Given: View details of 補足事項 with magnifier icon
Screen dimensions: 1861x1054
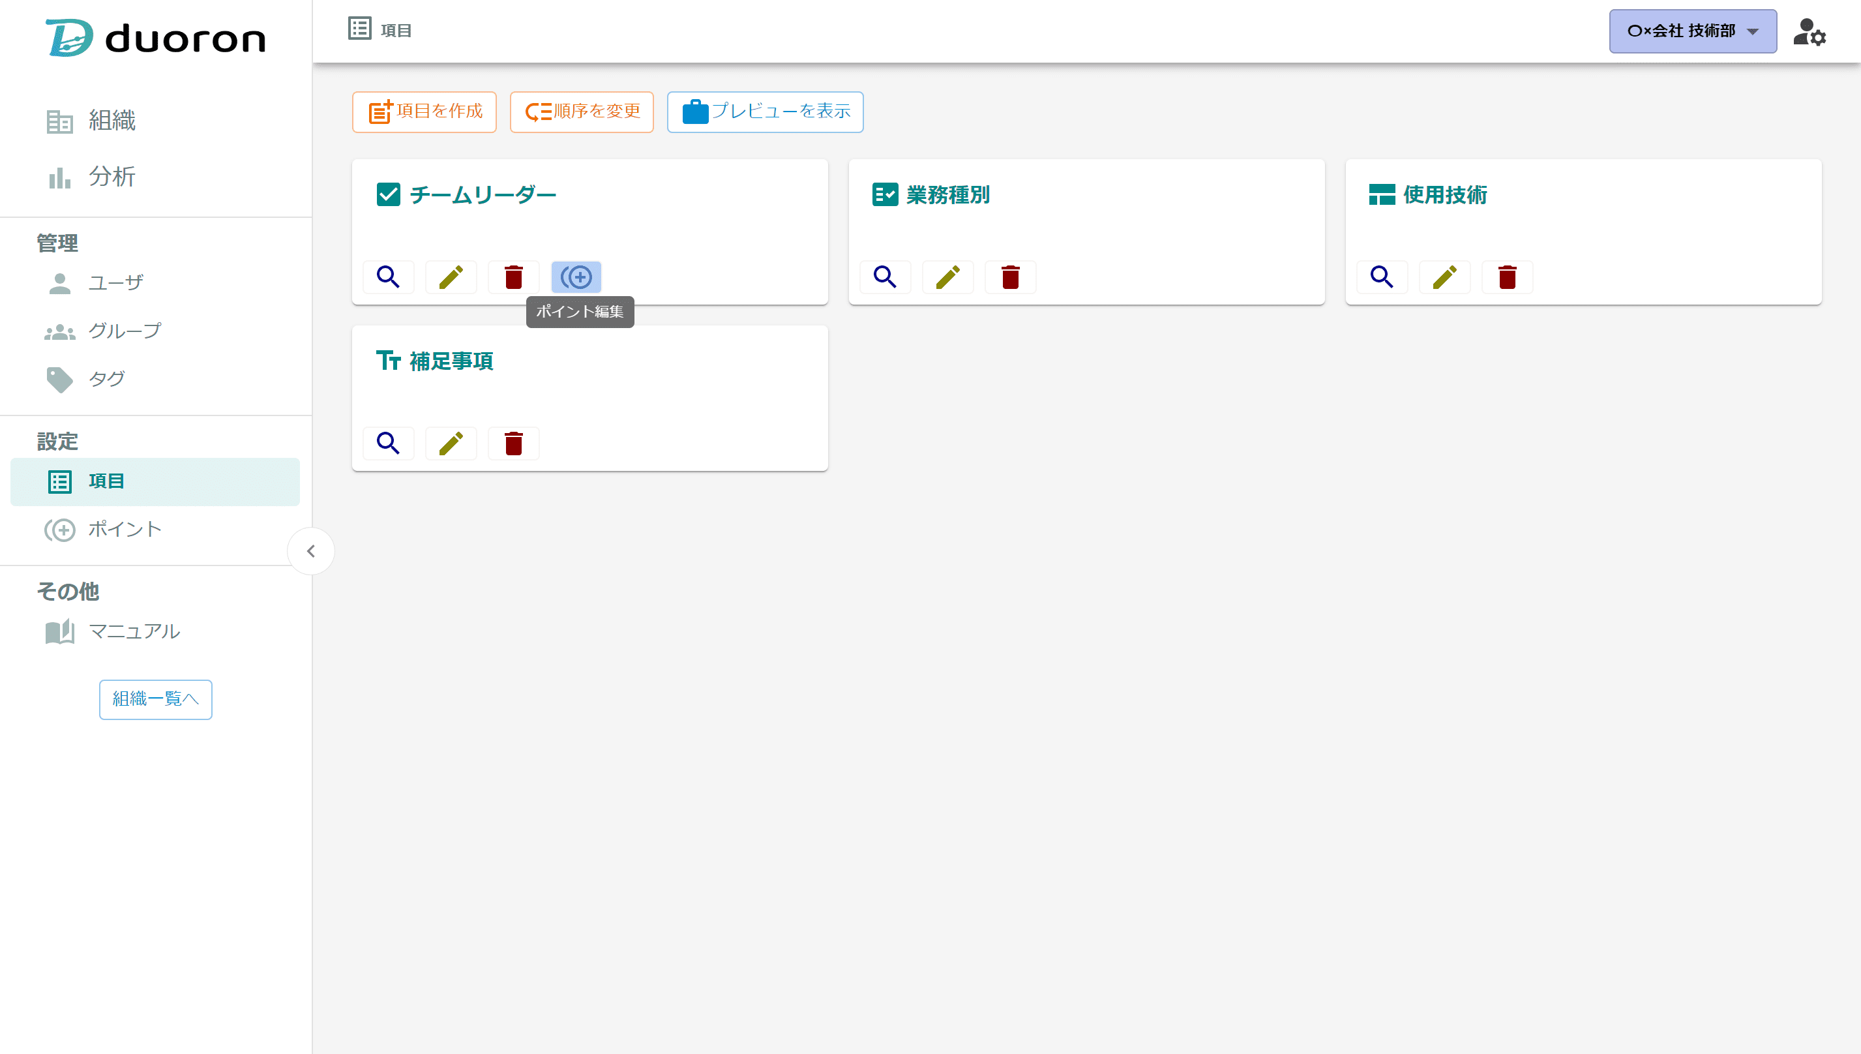Looking at the screenshot, I should (389, 443).
